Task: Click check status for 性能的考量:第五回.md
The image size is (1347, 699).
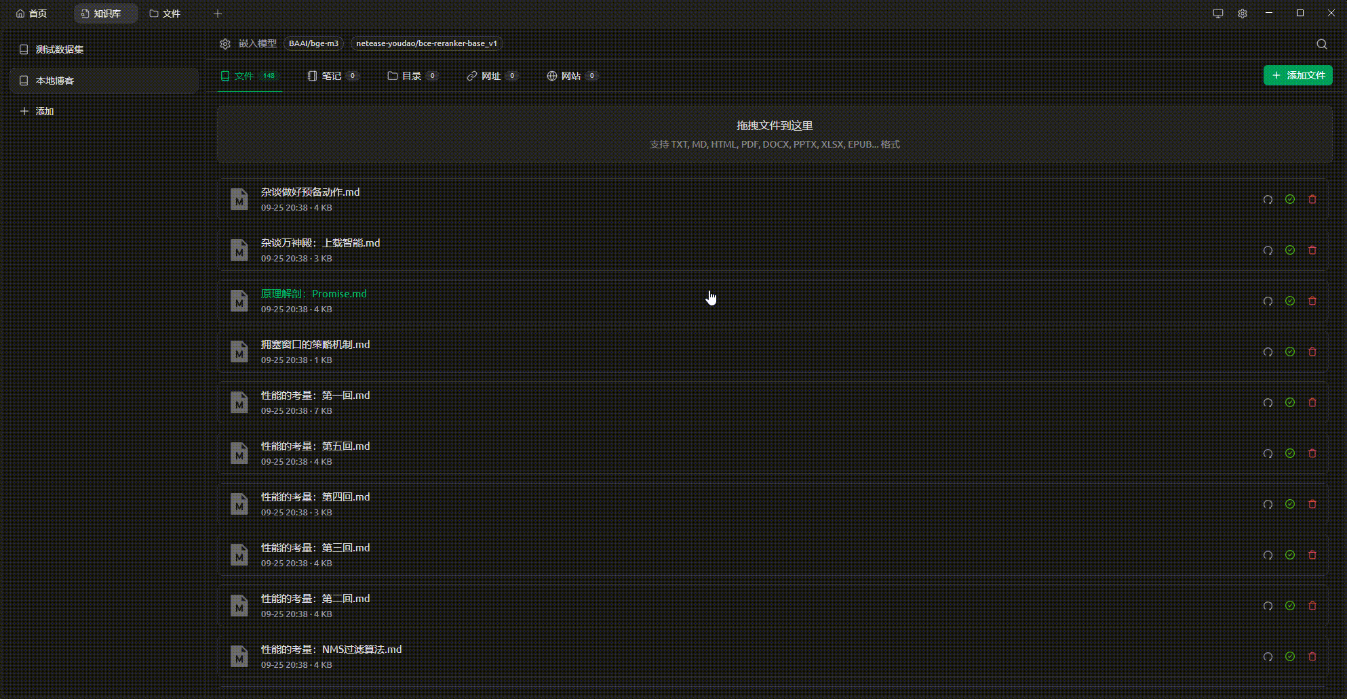Action: click(1289, 453)
